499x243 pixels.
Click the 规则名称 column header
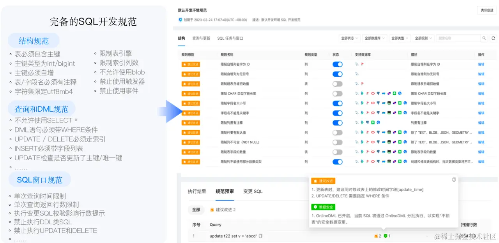(227, 55)
